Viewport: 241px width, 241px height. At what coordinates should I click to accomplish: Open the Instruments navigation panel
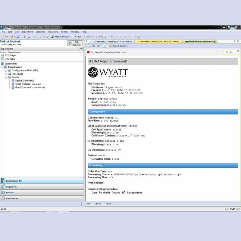(x=42, y=199)
